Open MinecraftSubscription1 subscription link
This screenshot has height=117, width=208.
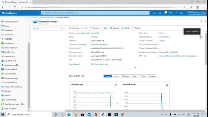(99, 45)
